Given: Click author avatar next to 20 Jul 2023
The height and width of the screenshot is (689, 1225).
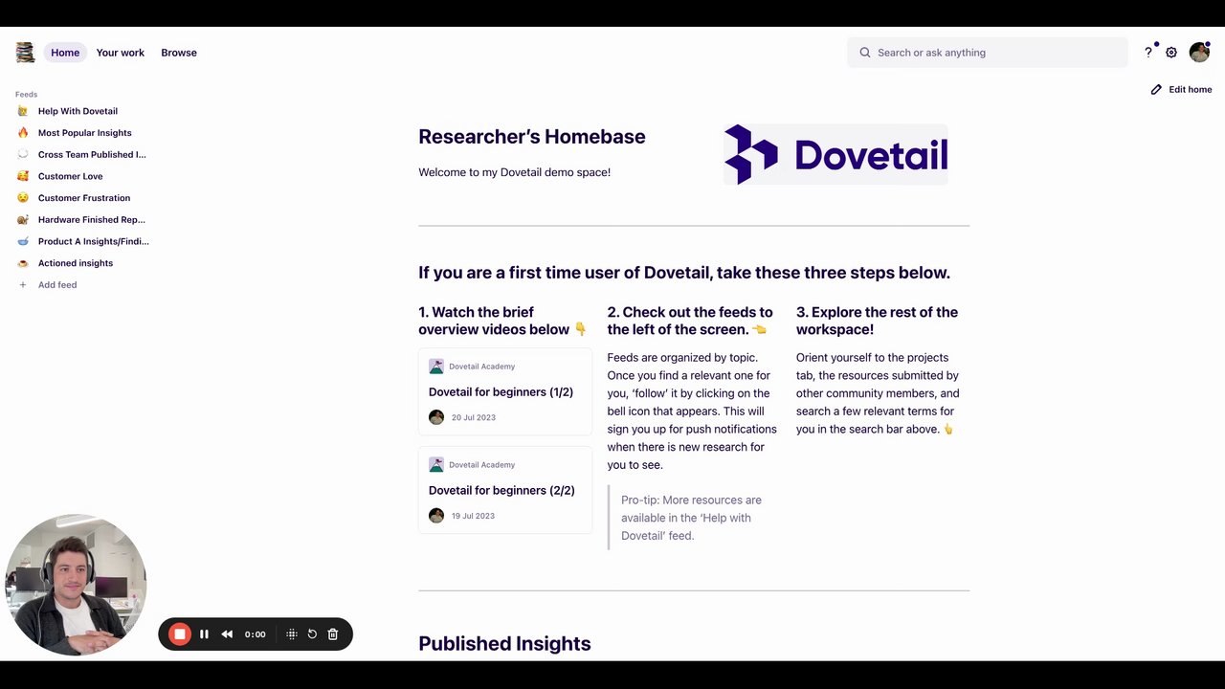Looking at the screenshot, I should click(436, 417).
